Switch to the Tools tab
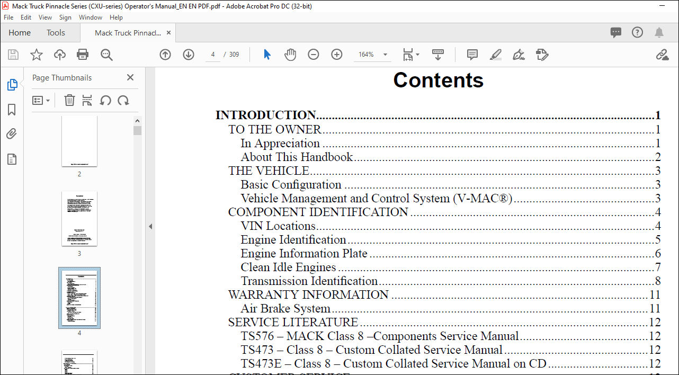The image size is (679, 375). (56, 32)
